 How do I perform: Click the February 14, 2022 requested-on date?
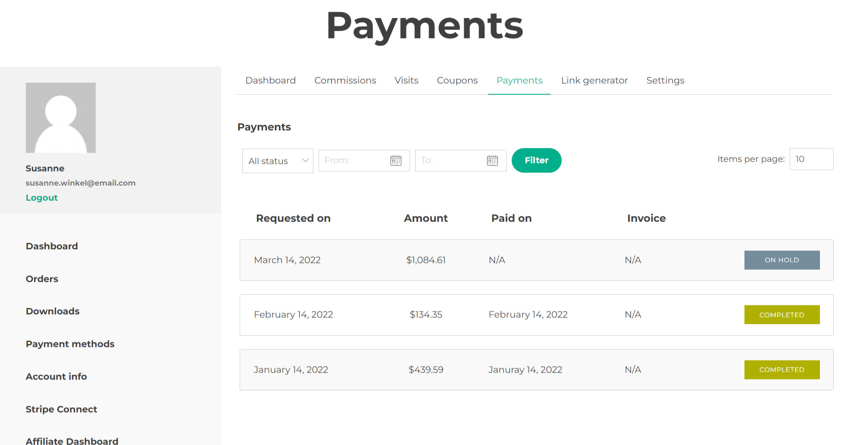294,315
